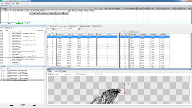Click the VS Input table horizontal scrollbar
This screenshot has height=108, width=192.
pyautogui.click(x=82, y=67)
